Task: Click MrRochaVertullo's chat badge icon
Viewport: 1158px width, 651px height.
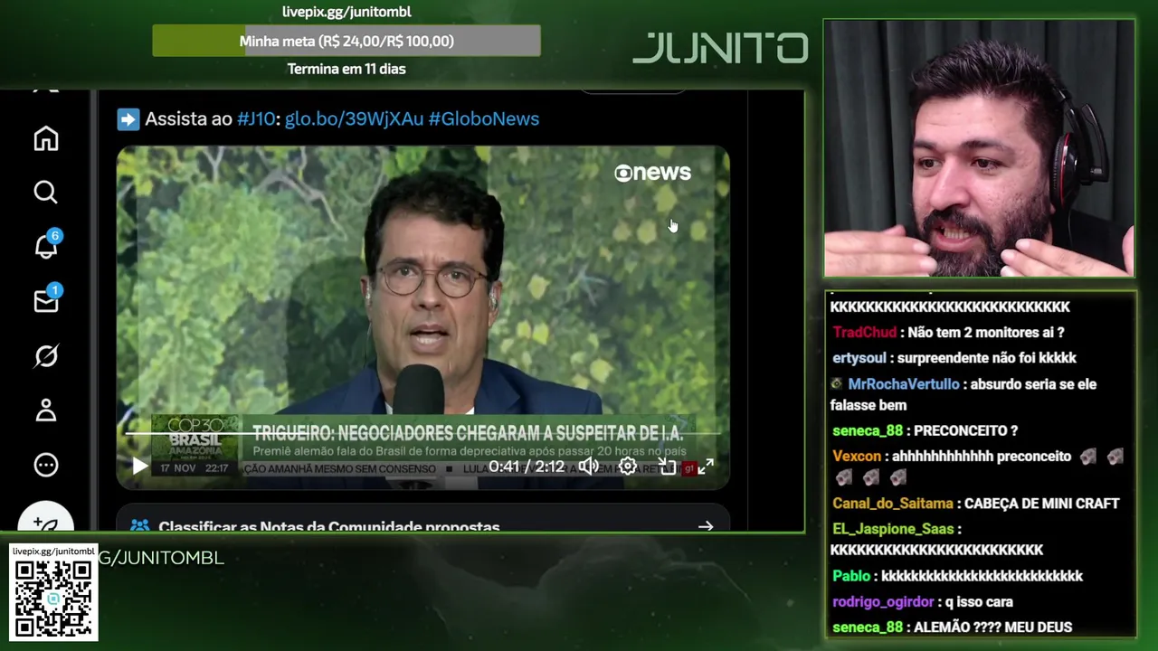Action: click(x=837, y=383)
